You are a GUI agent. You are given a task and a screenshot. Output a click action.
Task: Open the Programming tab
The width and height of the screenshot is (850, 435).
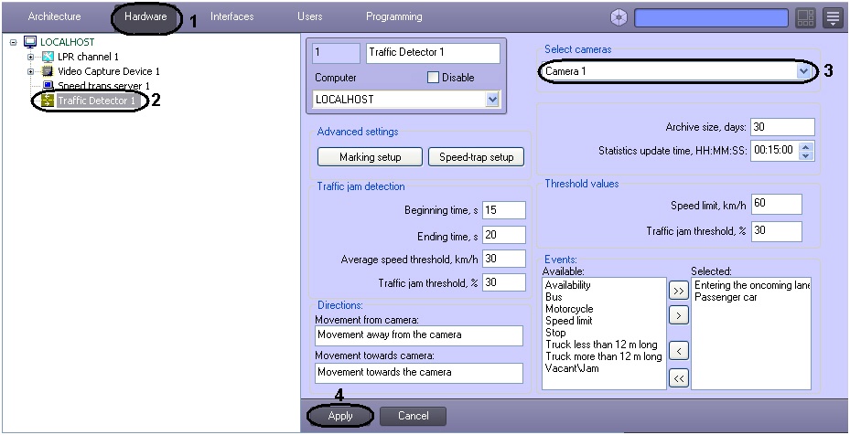coord(394,16)
